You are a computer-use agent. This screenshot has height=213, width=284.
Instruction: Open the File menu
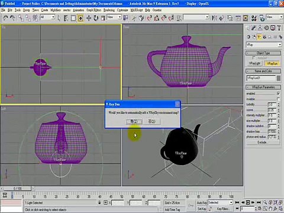coord(3,10)
